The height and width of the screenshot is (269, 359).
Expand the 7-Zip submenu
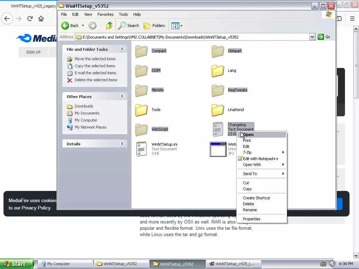point(262,153)
